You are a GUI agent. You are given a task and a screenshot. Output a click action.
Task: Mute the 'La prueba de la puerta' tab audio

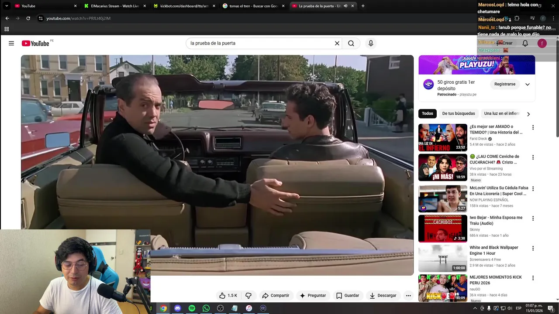coord(345,6)
